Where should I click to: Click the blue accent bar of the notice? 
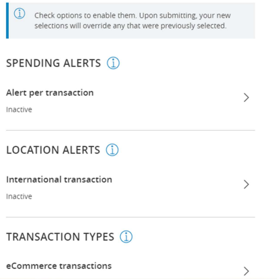(7, 21)
